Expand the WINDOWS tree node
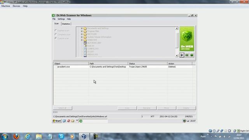The width and height of the screenshot is (249, 140). (x=82, y=40)
